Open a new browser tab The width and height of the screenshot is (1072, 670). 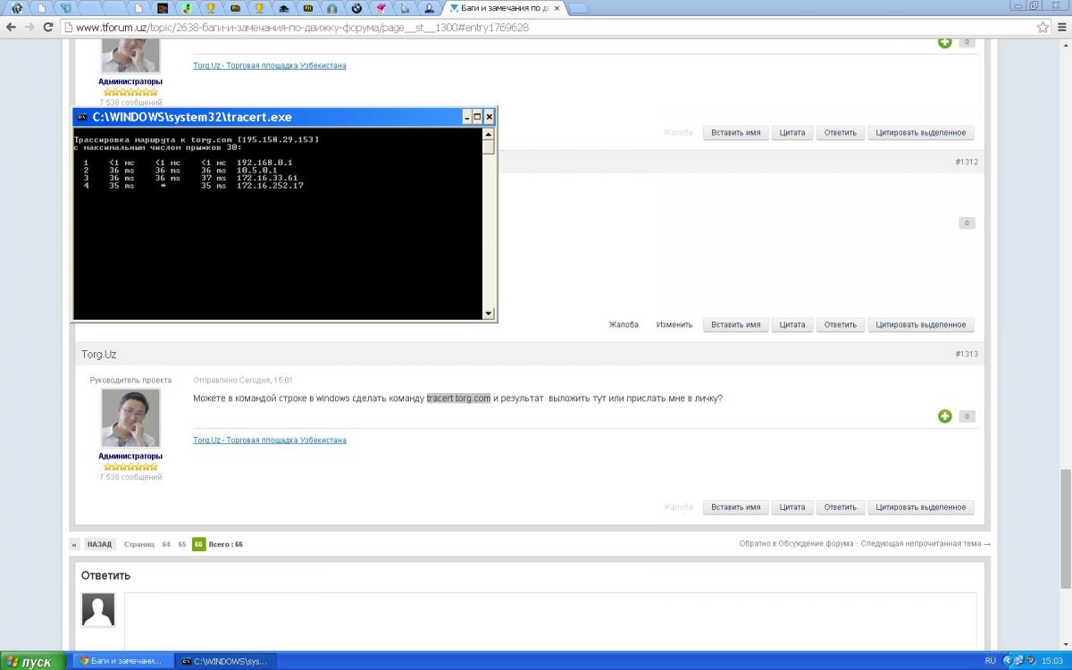[x=578, y=9]
